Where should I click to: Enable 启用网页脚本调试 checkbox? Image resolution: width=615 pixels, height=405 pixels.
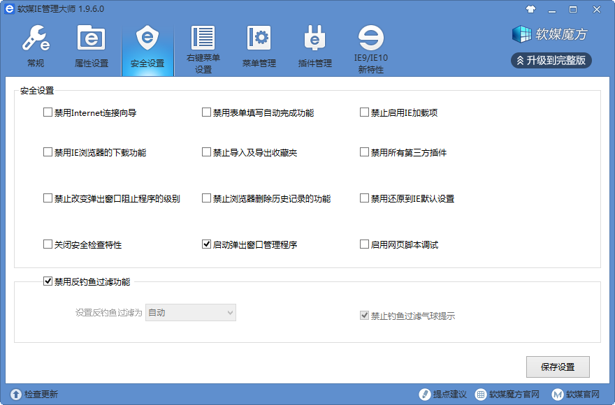[x=364, y=244]
